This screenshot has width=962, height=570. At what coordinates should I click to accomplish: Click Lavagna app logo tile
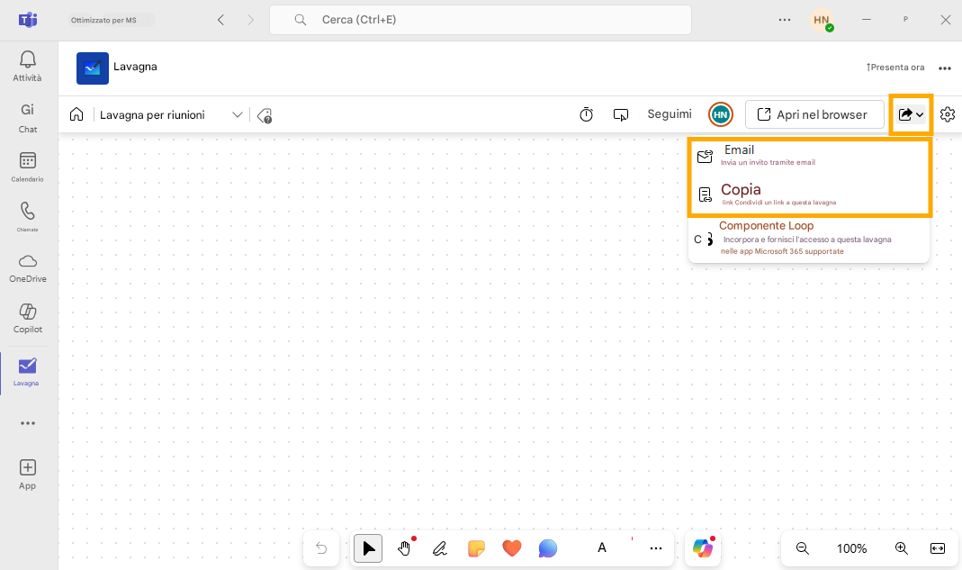(x=92, y=68)
